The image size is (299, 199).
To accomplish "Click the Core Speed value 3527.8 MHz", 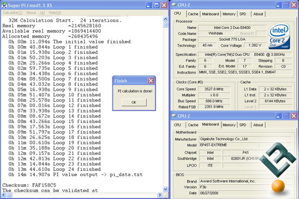I will [x=214, y=89].
